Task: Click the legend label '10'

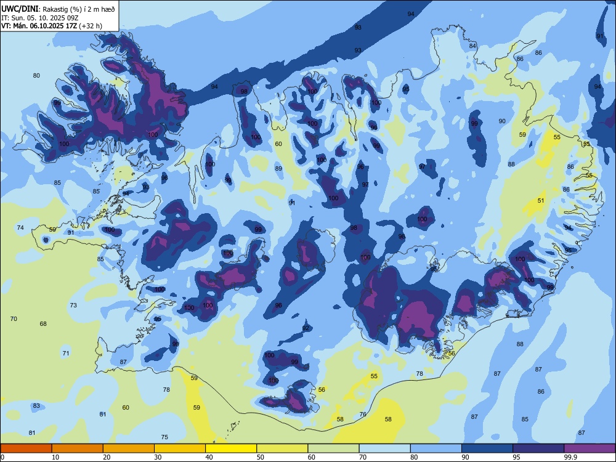Action: pyautogui.click(x=55, y=457)
